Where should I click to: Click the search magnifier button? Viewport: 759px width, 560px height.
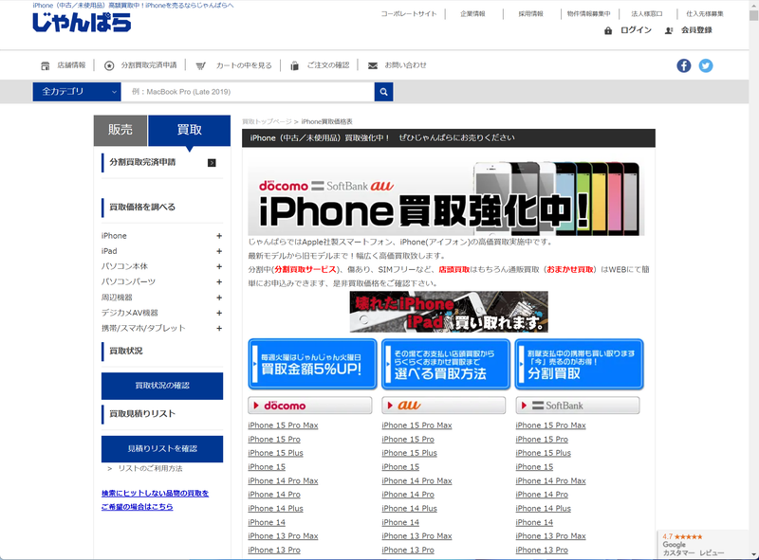coord(382,92)
